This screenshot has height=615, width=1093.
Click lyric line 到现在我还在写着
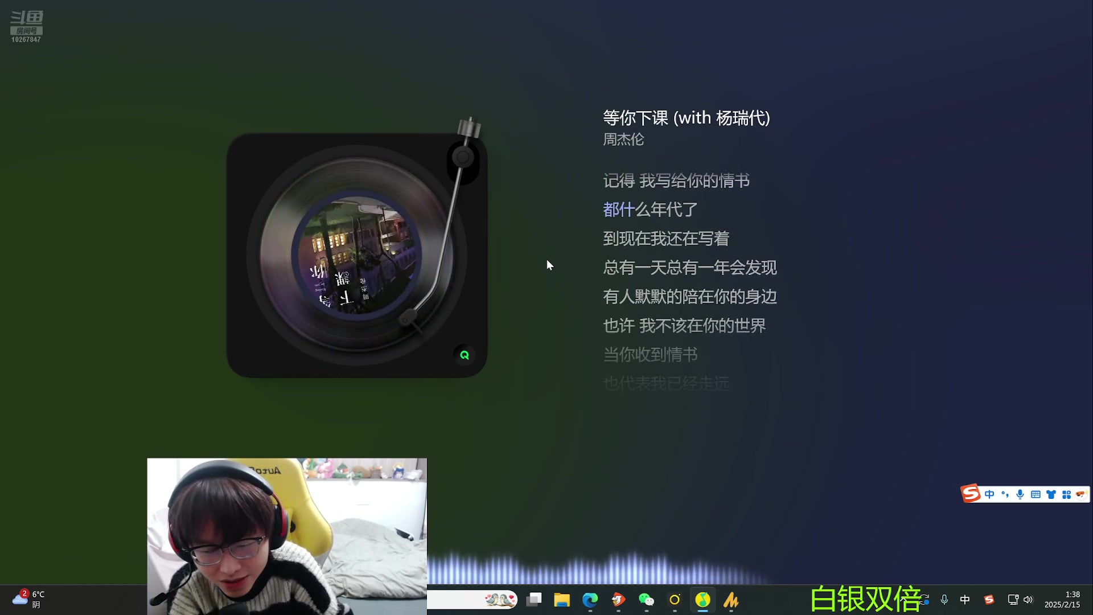tap(666, 239)
